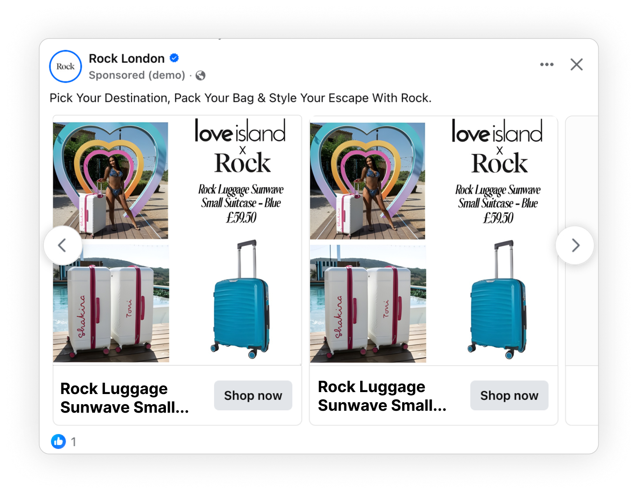Open second card's Rock Luggage Sunwave title
This screenshot has width=638, height=494.
click(382, 396)
